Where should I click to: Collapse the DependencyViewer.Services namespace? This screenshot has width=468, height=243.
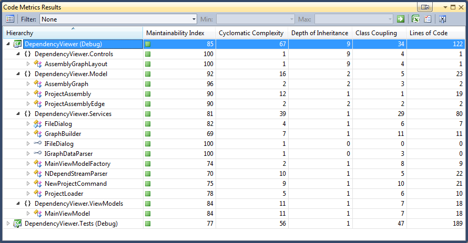click(18, 114)
